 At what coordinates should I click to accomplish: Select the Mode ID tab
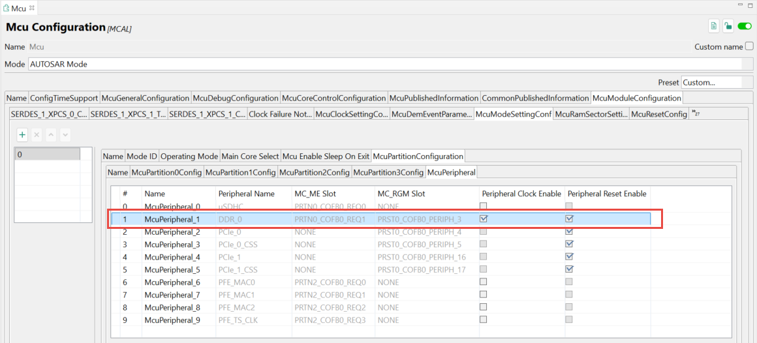tap(142, 157)
